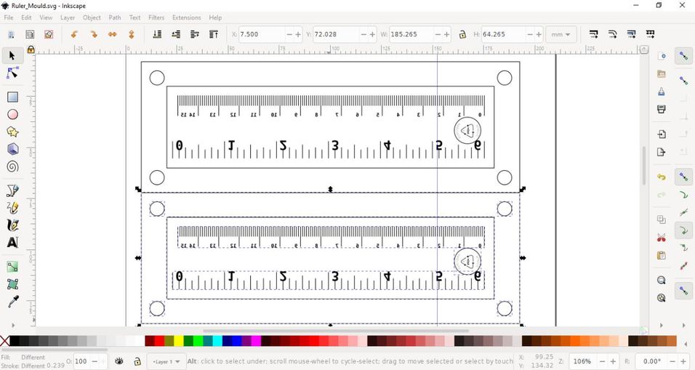Toggle Layer 1 lock icon
Screen dimensions: 695x370
click(x=137, y=361)
